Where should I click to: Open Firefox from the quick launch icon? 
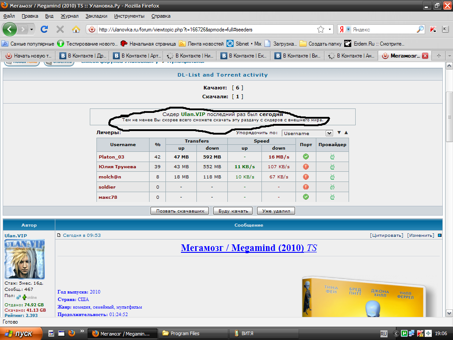(x=72, y=333)
